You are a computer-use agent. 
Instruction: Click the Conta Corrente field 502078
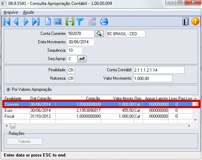81,34
